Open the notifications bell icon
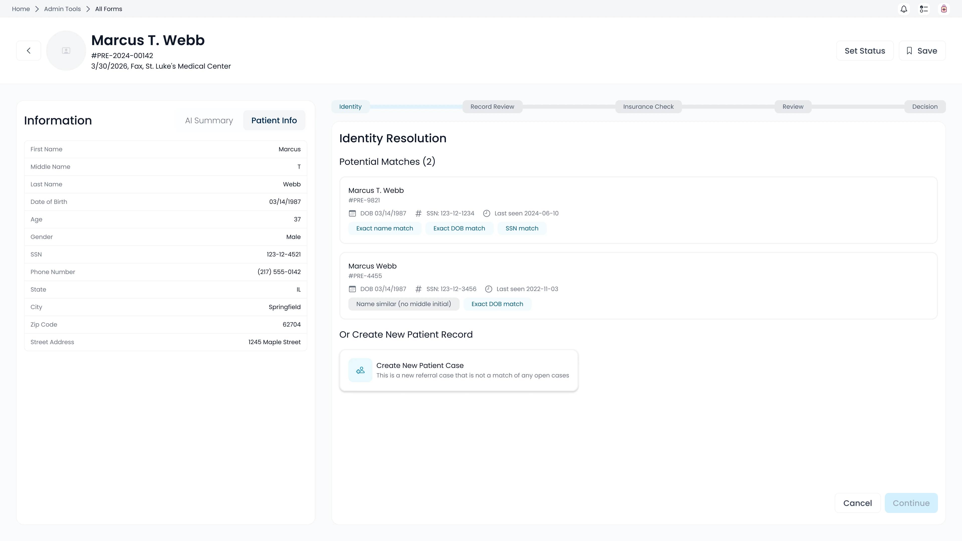The image size is (962, 541). (904, 9)
